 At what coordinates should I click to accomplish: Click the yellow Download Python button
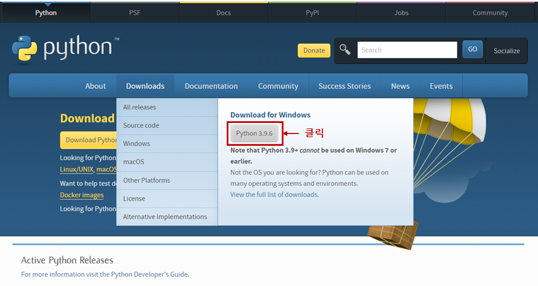[89, 140]
